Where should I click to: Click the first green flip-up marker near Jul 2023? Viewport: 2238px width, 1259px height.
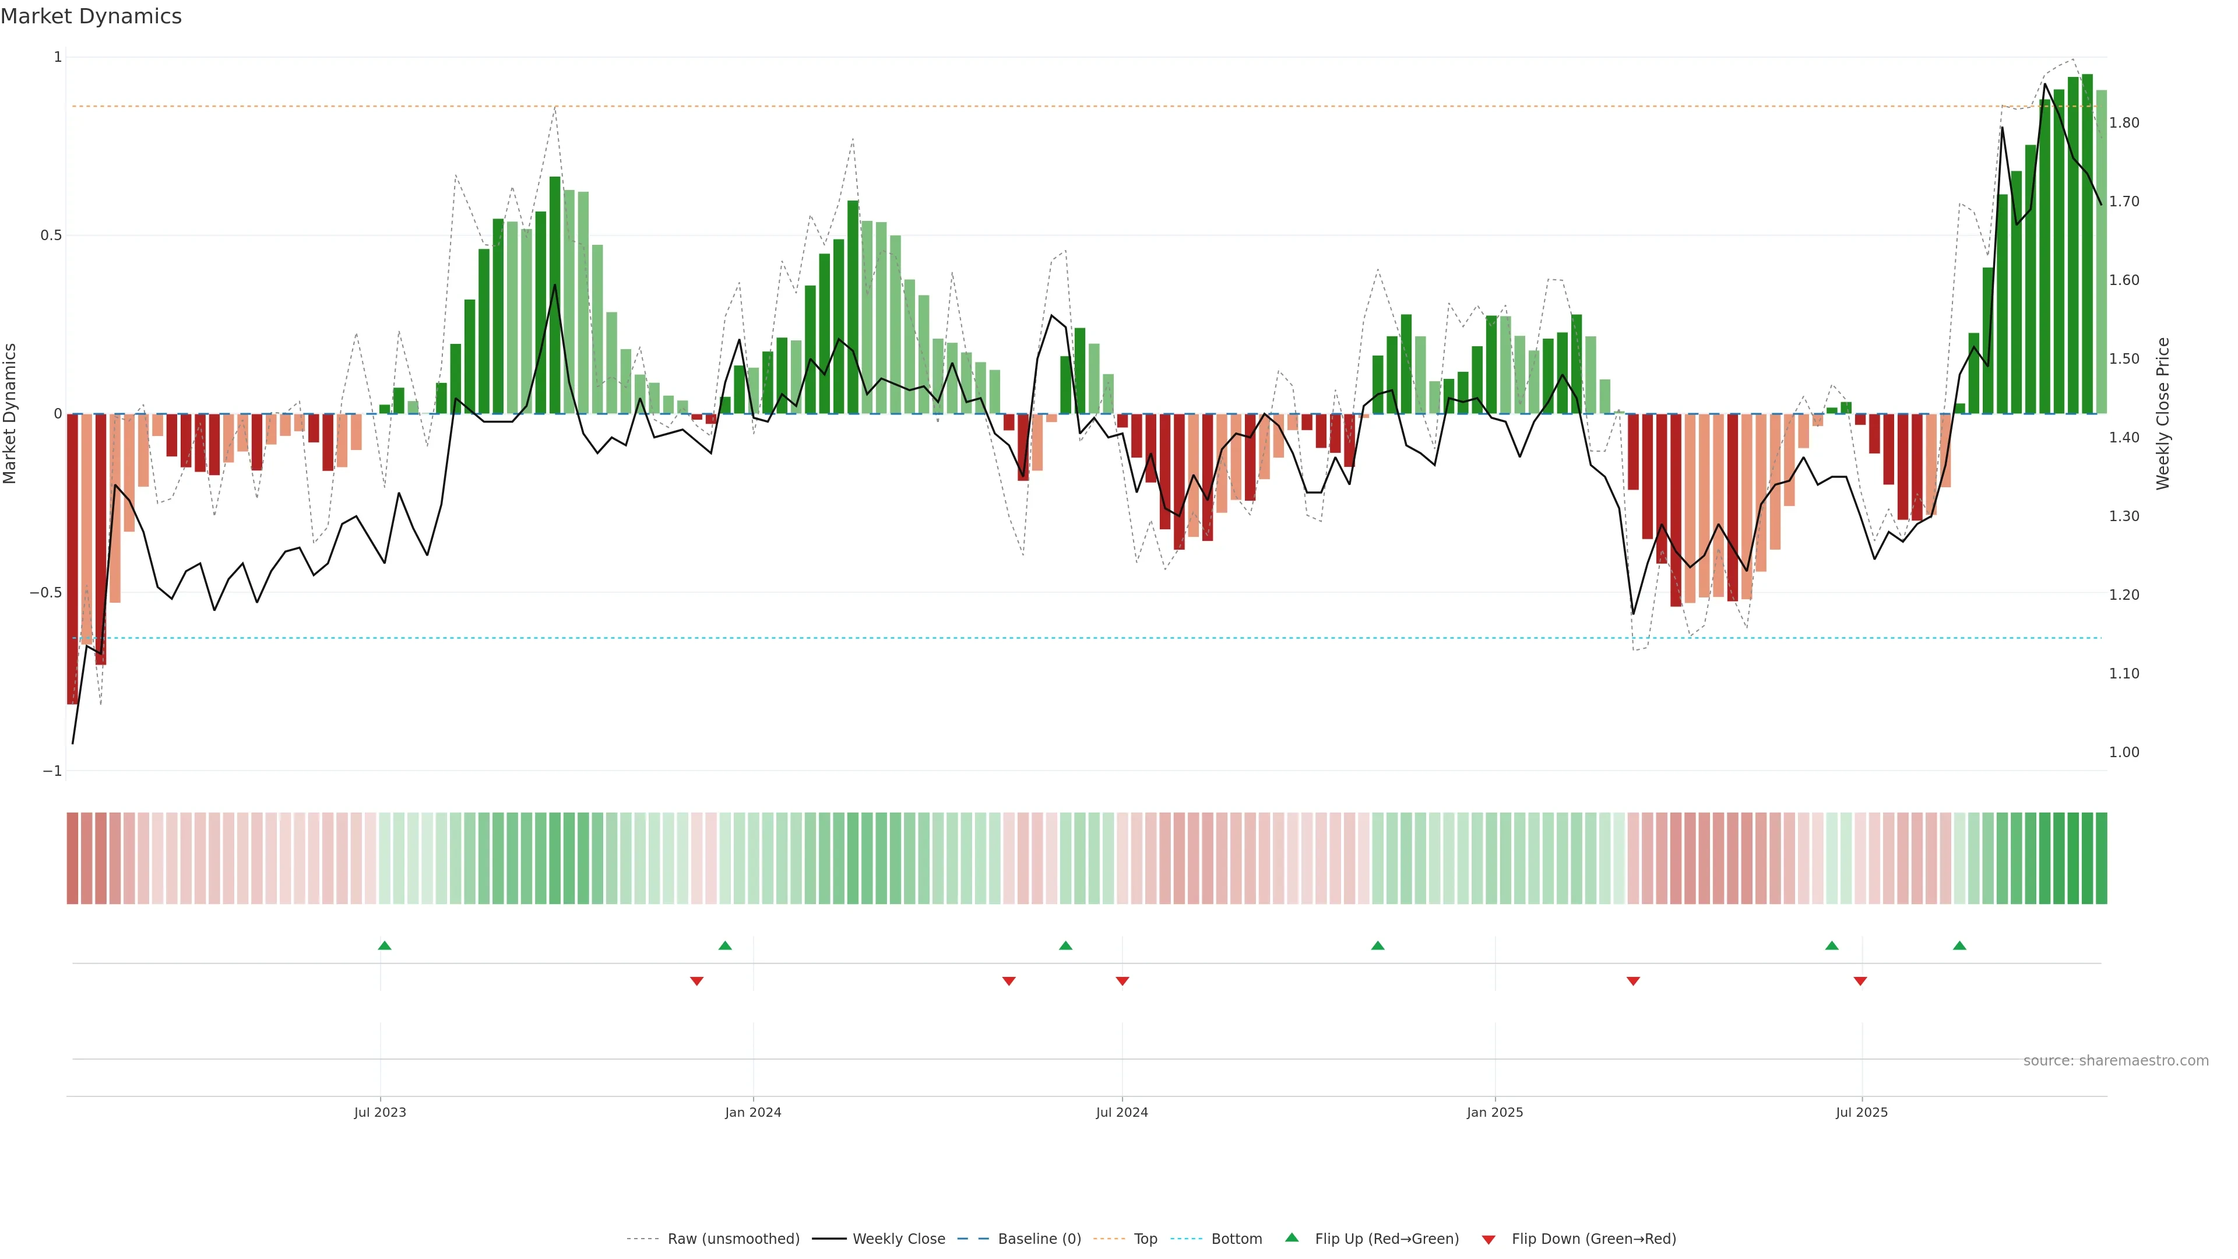(x=385, y=945)
